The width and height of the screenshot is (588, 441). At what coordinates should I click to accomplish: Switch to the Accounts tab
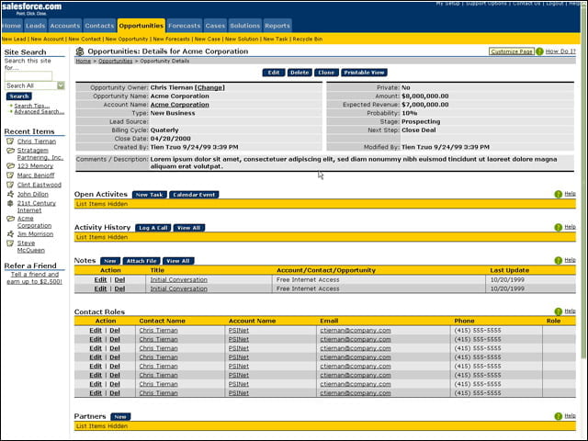(x=65, y=26)
